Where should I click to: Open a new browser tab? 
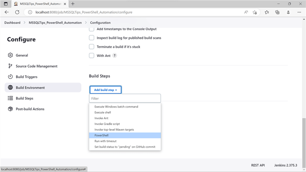point(73,4)
